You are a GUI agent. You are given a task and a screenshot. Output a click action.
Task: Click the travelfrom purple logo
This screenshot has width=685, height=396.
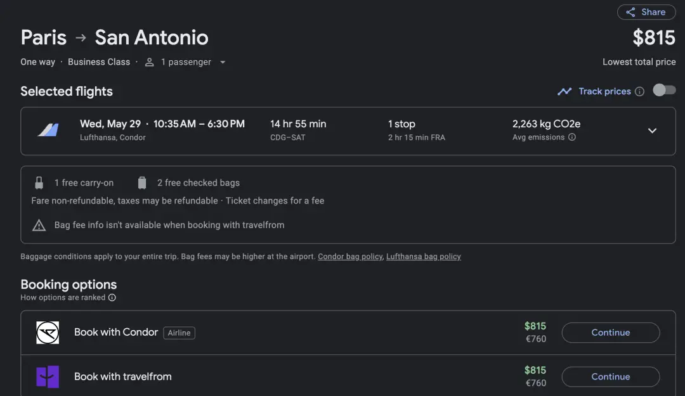click(48, 376)
